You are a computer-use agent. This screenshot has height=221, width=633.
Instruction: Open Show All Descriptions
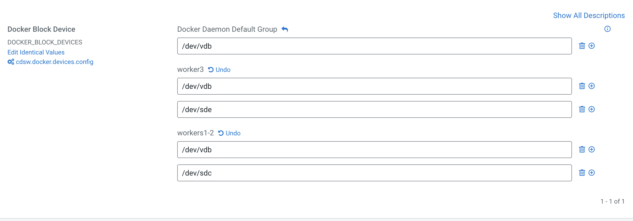tap(589, 15)
